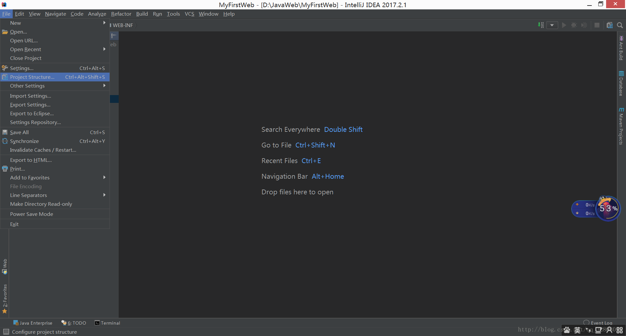Open the Window menu
Viewport: 626px width, 336px height.
[x=208, y=14]
